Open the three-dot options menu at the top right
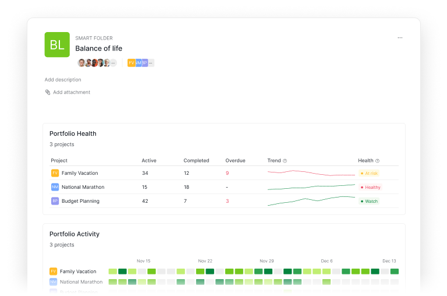 coord(400,38)
